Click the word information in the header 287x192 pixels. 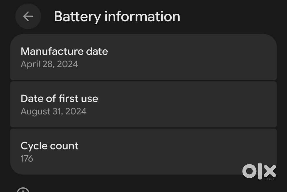tap(142, 16)
